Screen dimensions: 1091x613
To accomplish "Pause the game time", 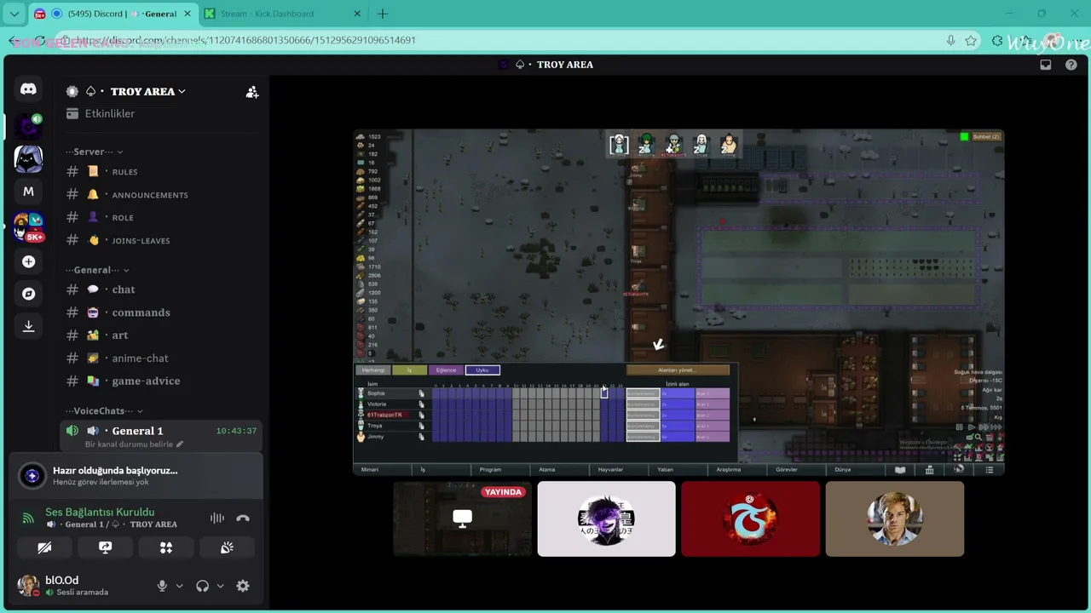I will 960,427.
